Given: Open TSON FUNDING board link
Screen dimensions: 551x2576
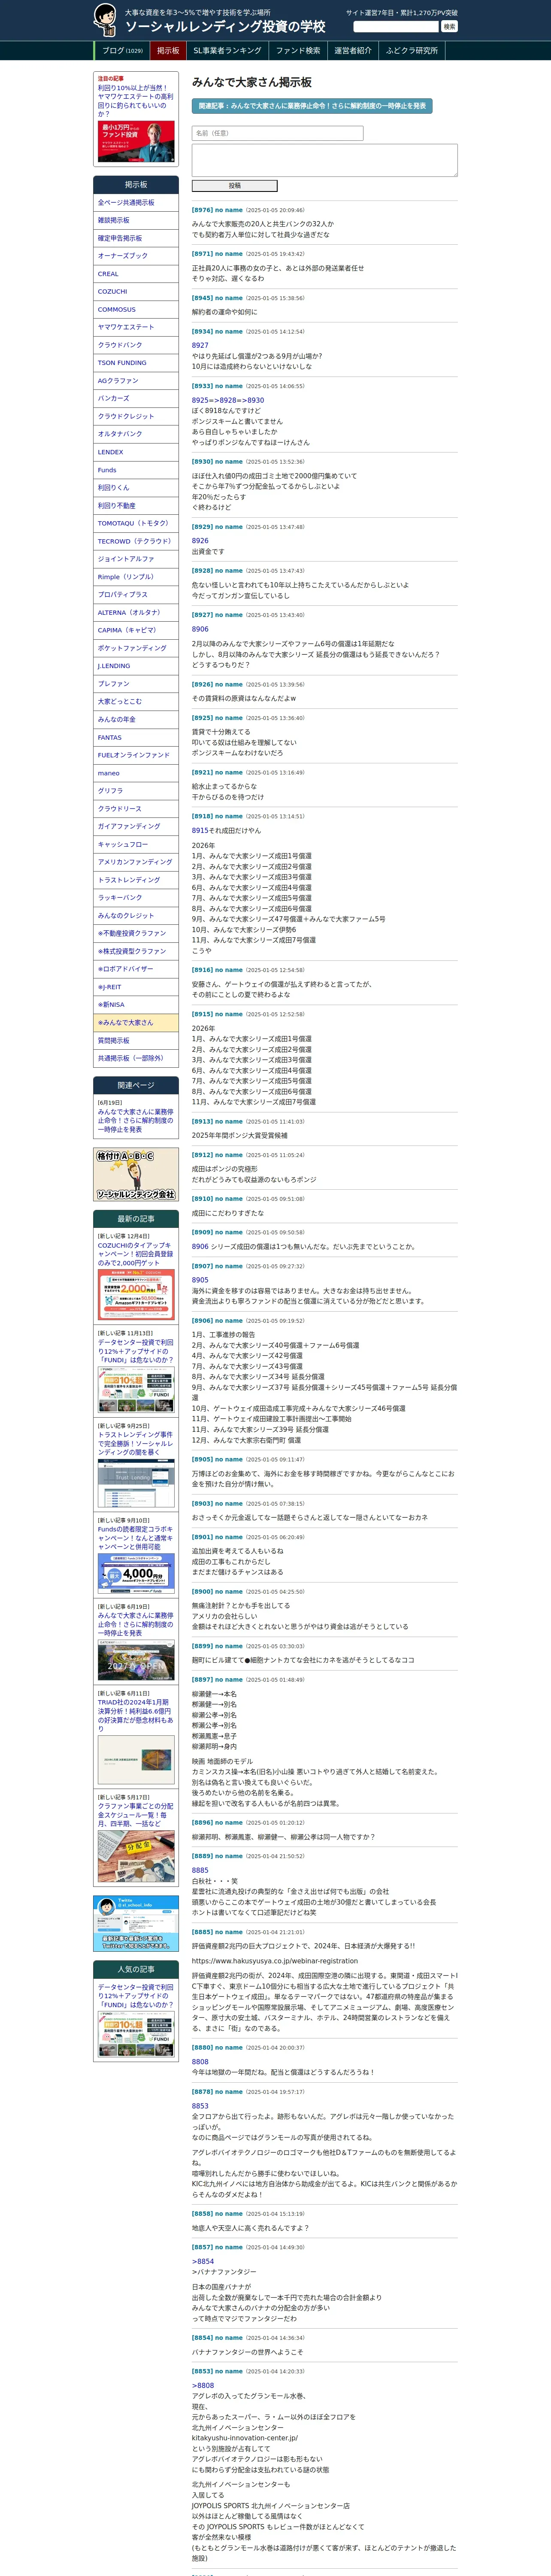Looking at the screenshot, I should 136,363.
